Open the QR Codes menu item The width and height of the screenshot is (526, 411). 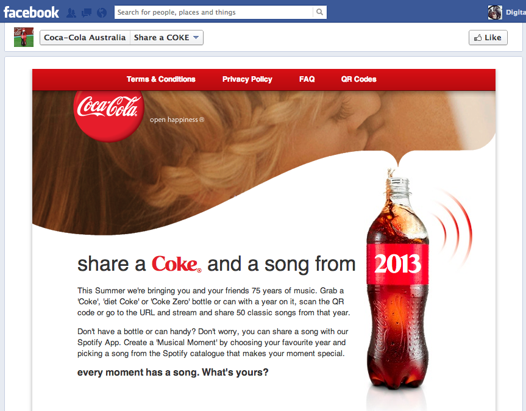[358, 79]
